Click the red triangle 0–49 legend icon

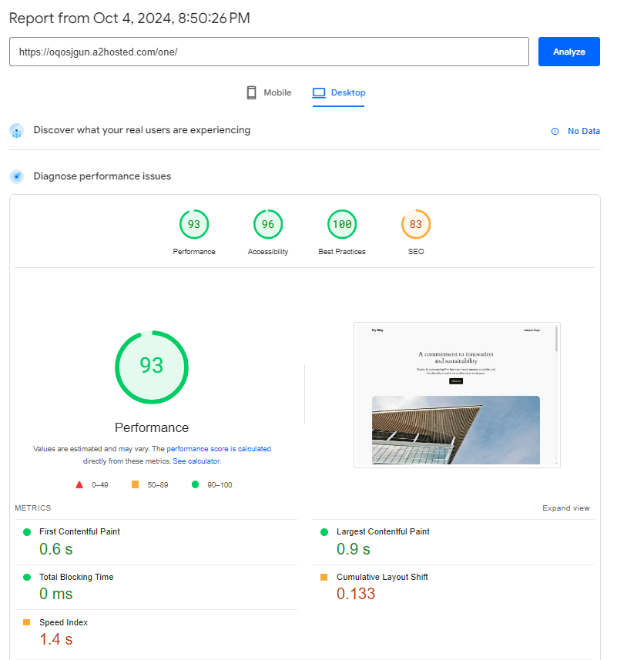(79, 485)
